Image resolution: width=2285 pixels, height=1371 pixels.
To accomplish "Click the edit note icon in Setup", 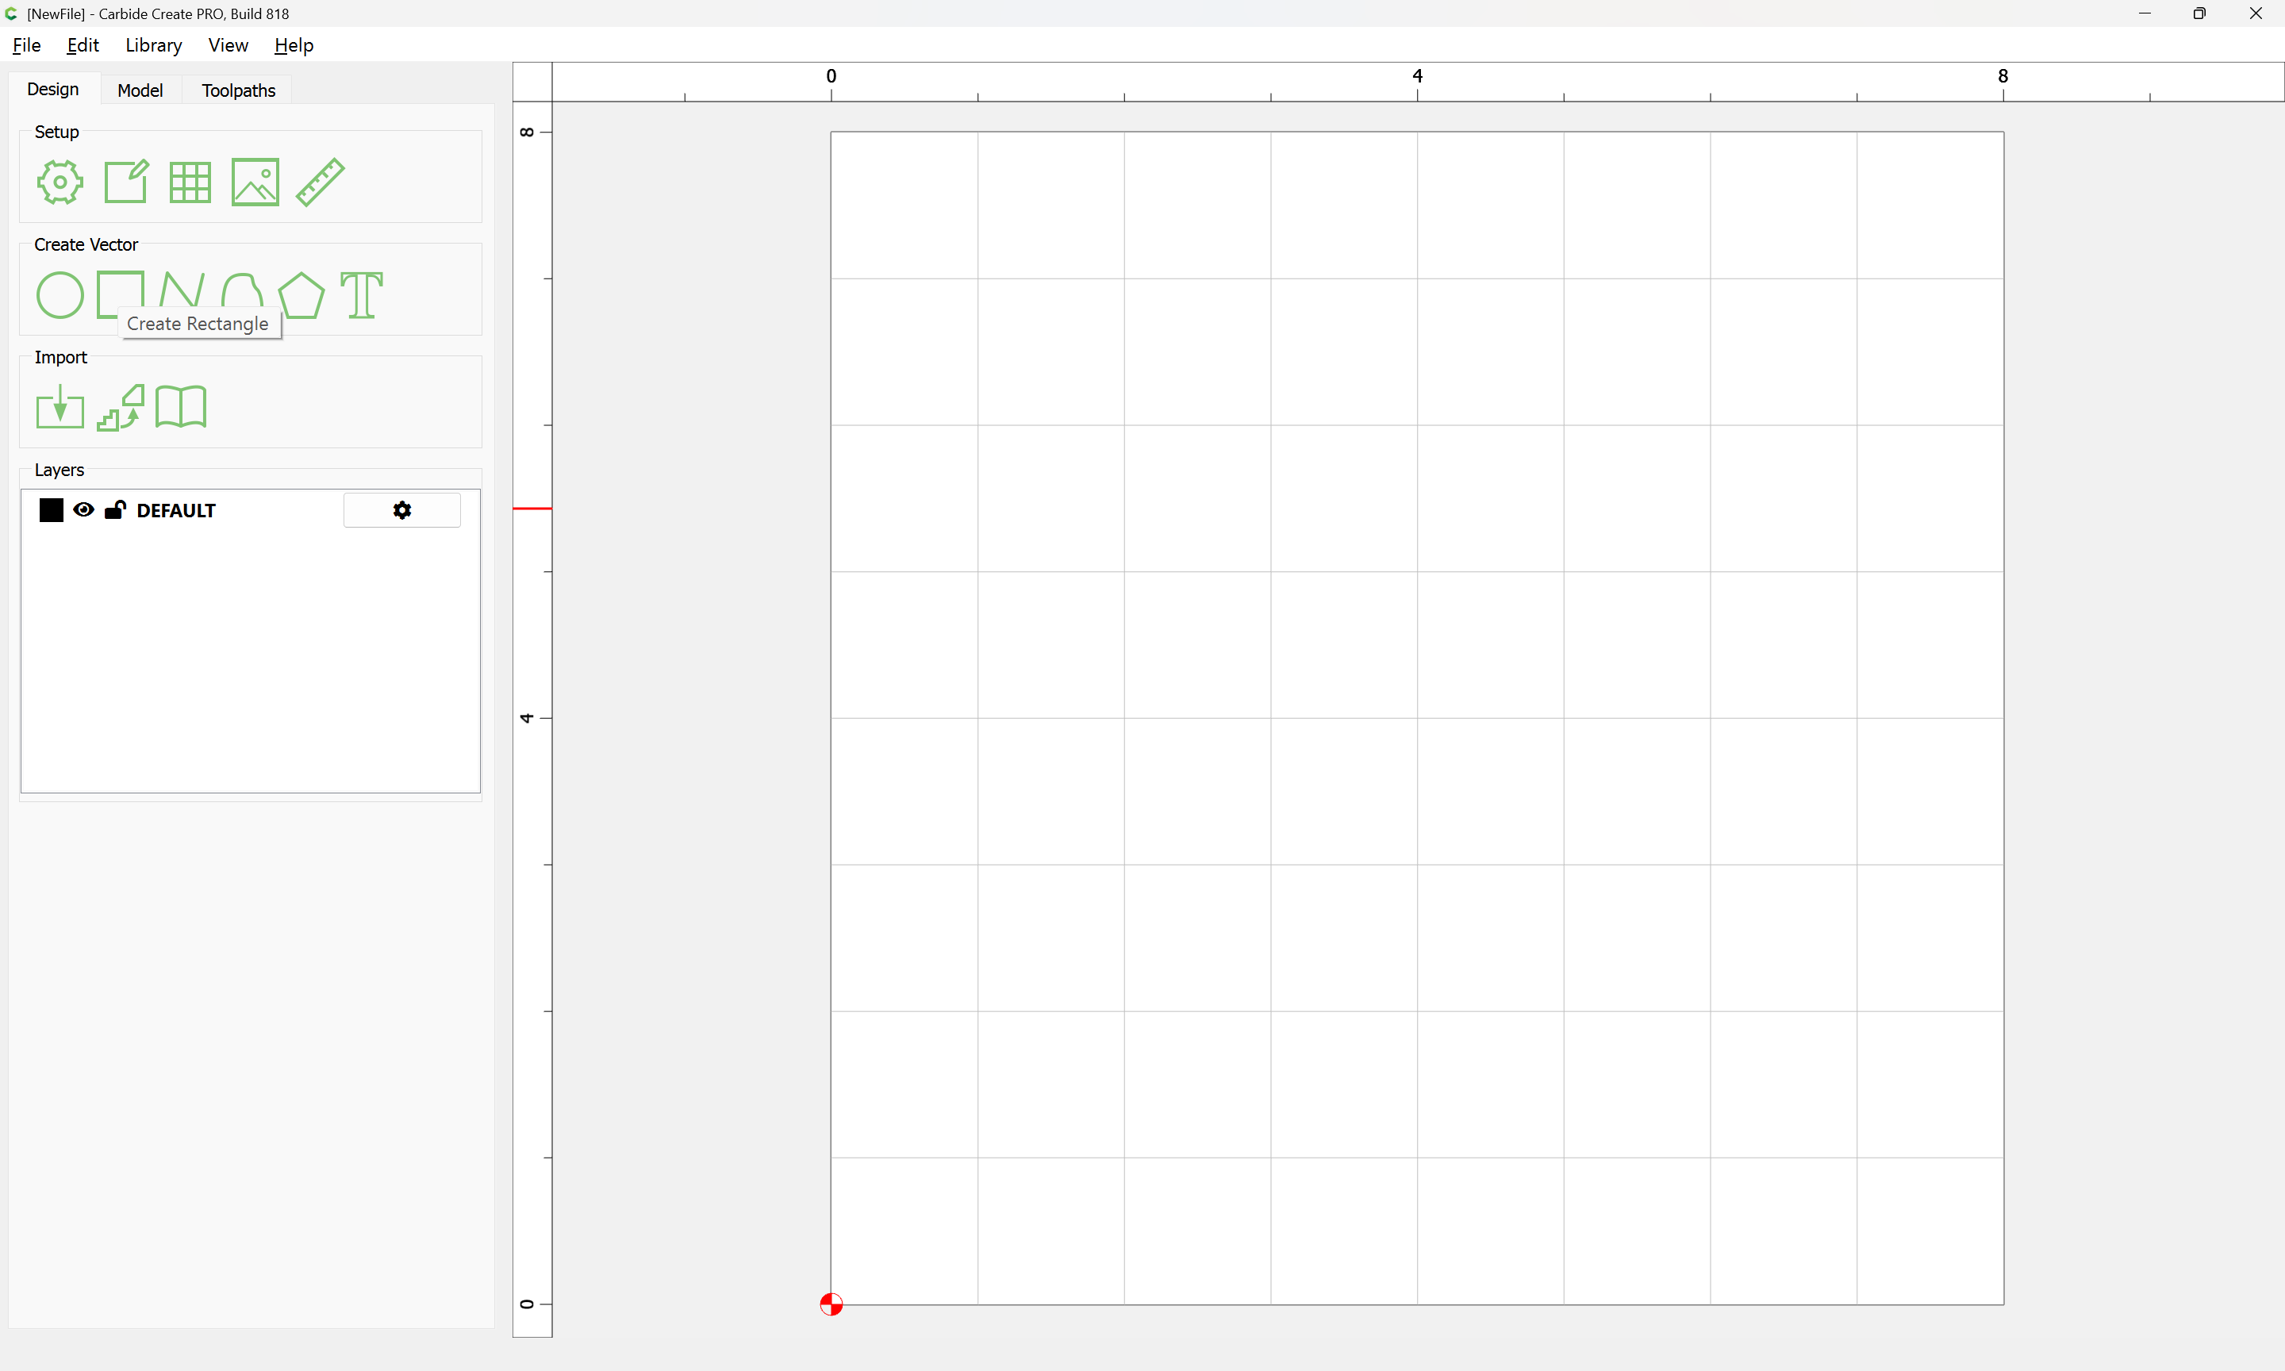I will pos(125,182).
